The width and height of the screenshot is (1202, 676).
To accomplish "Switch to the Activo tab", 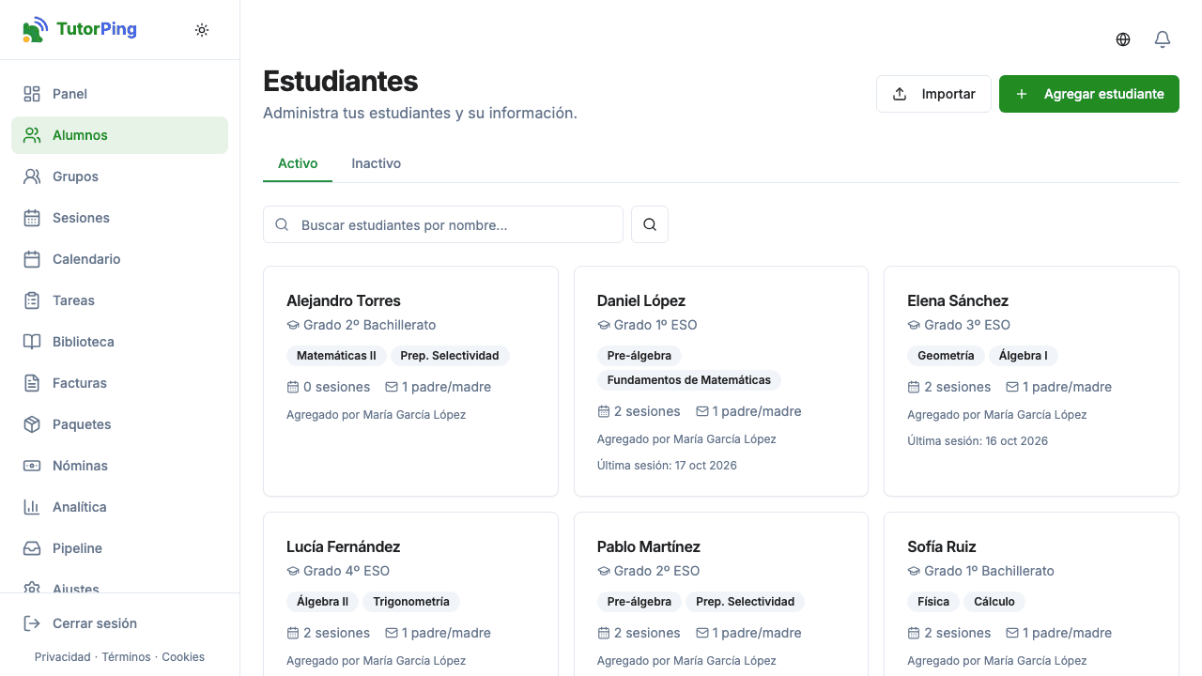I will point(298,163).
